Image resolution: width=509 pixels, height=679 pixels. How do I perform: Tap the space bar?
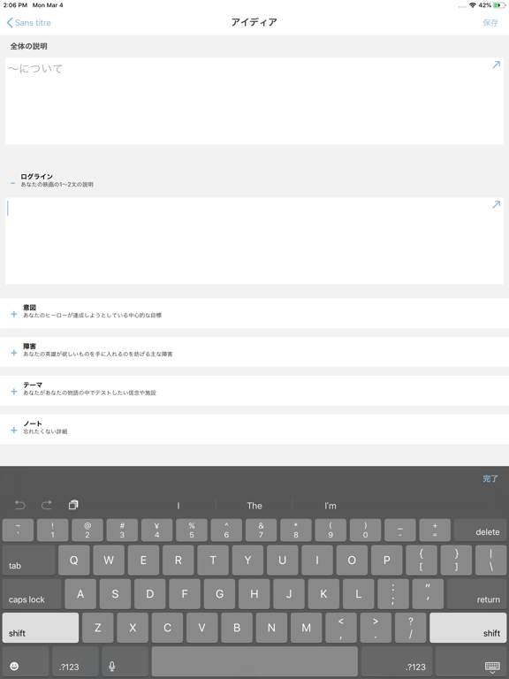click(x=254, y=661)
